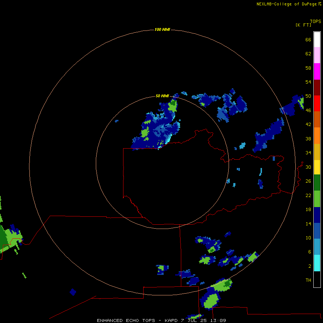Pick the light blue legend swatch
This screenshot has width=323, height=323.
click(317, 247)
